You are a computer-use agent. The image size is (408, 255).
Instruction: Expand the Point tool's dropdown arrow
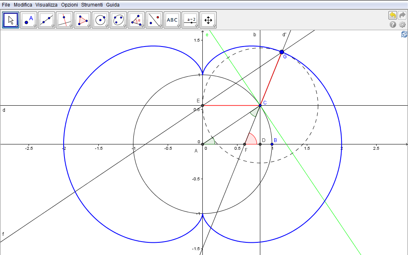point(35,26)
